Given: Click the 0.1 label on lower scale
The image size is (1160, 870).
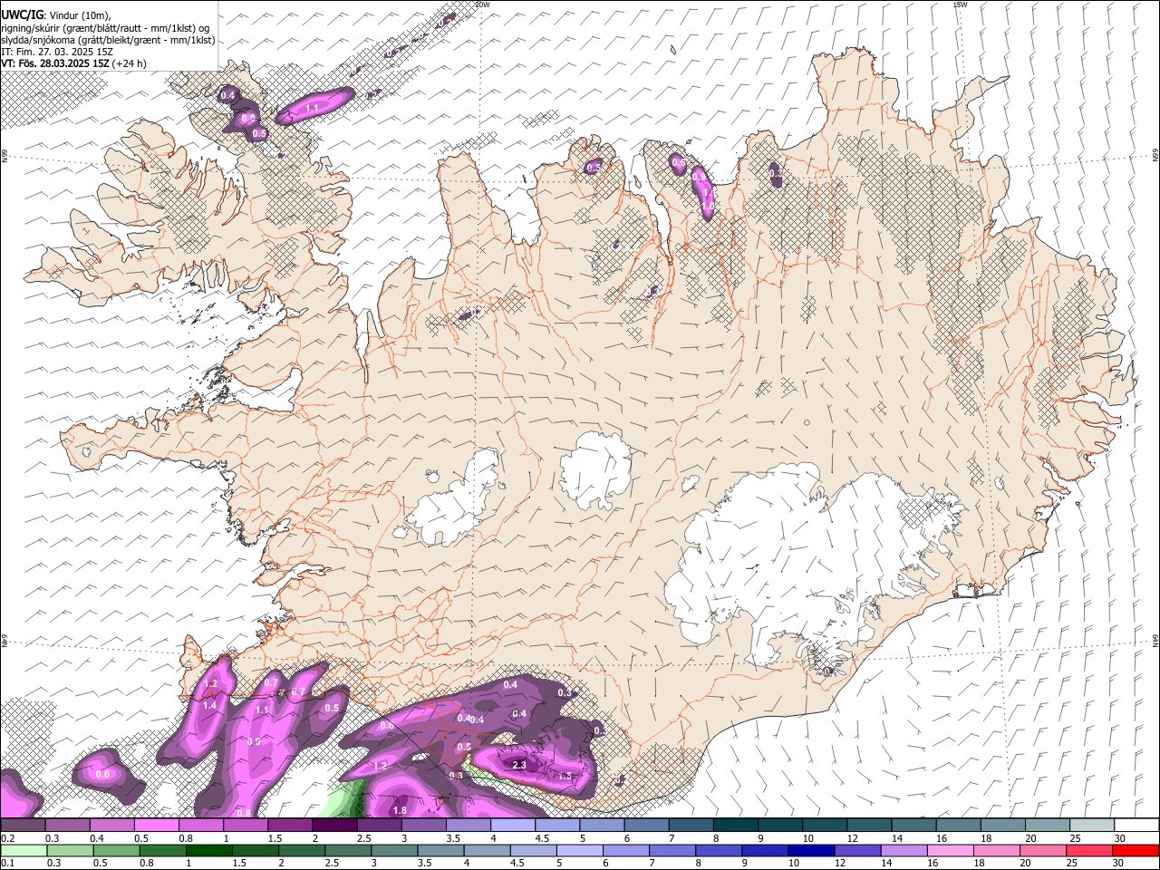Looking at the screenshot, I should coord(8,864).
